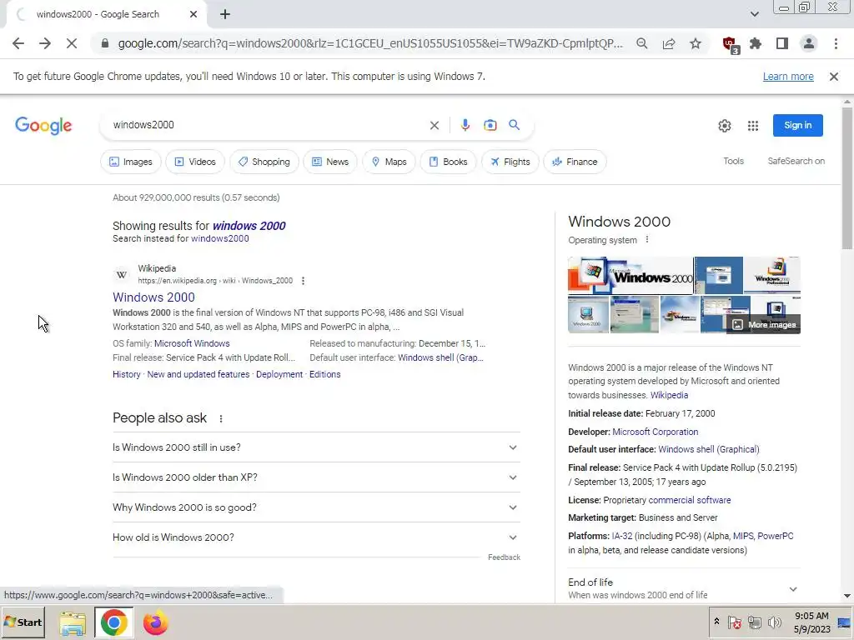Filter results by Books

click(x=448, y=162)
